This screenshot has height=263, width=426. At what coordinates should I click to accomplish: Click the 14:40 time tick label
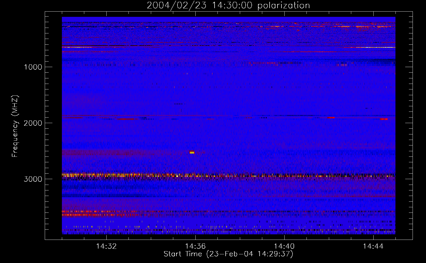(284, 246)
